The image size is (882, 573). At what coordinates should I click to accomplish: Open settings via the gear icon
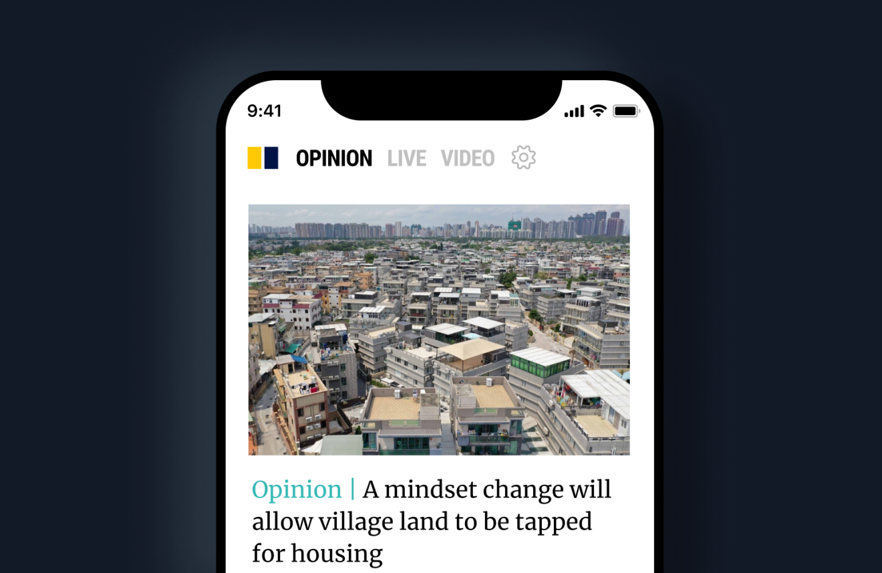524,158
